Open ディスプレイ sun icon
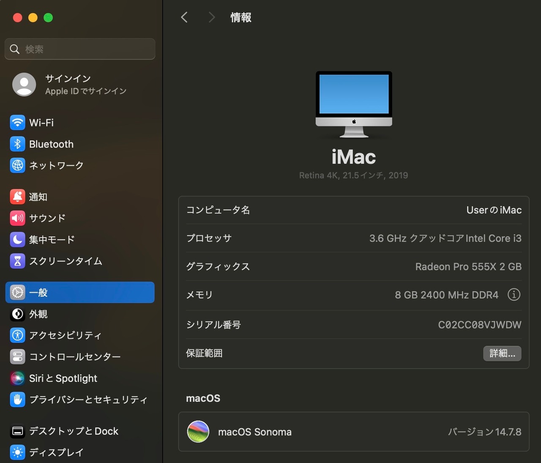 [17, 452]
